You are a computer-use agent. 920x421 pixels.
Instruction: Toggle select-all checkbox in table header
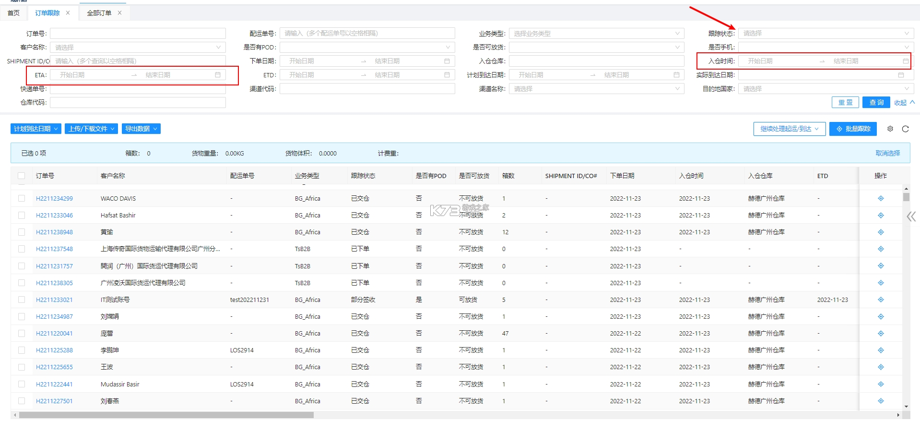22,176
